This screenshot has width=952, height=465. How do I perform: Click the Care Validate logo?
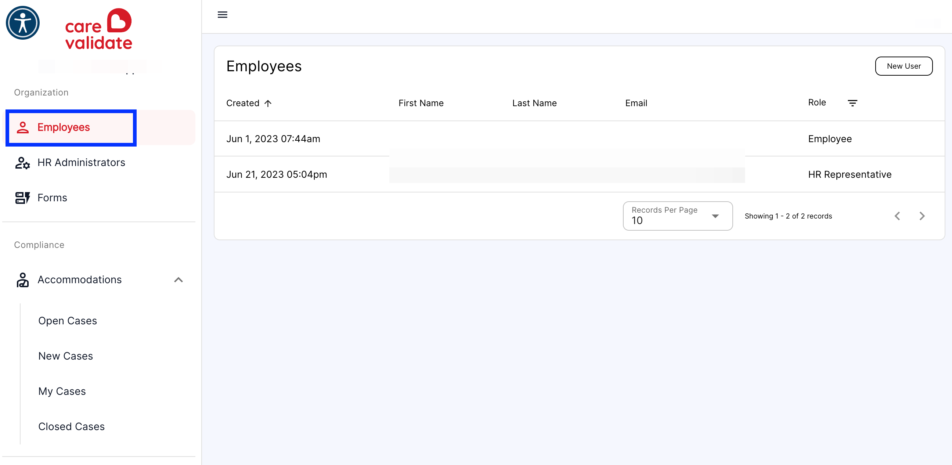tap(99, 29)
